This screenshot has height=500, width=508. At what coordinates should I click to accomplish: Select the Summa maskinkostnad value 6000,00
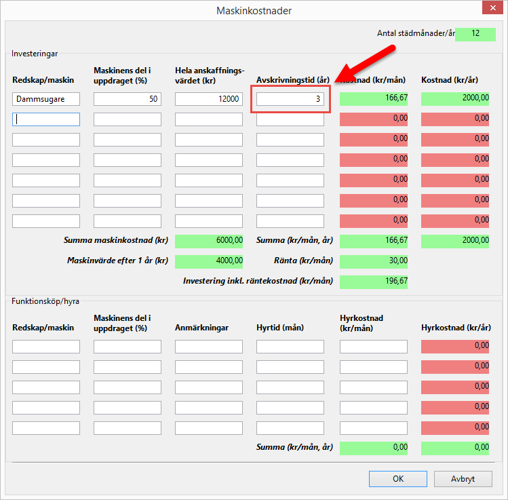click(x=209, y=241)
